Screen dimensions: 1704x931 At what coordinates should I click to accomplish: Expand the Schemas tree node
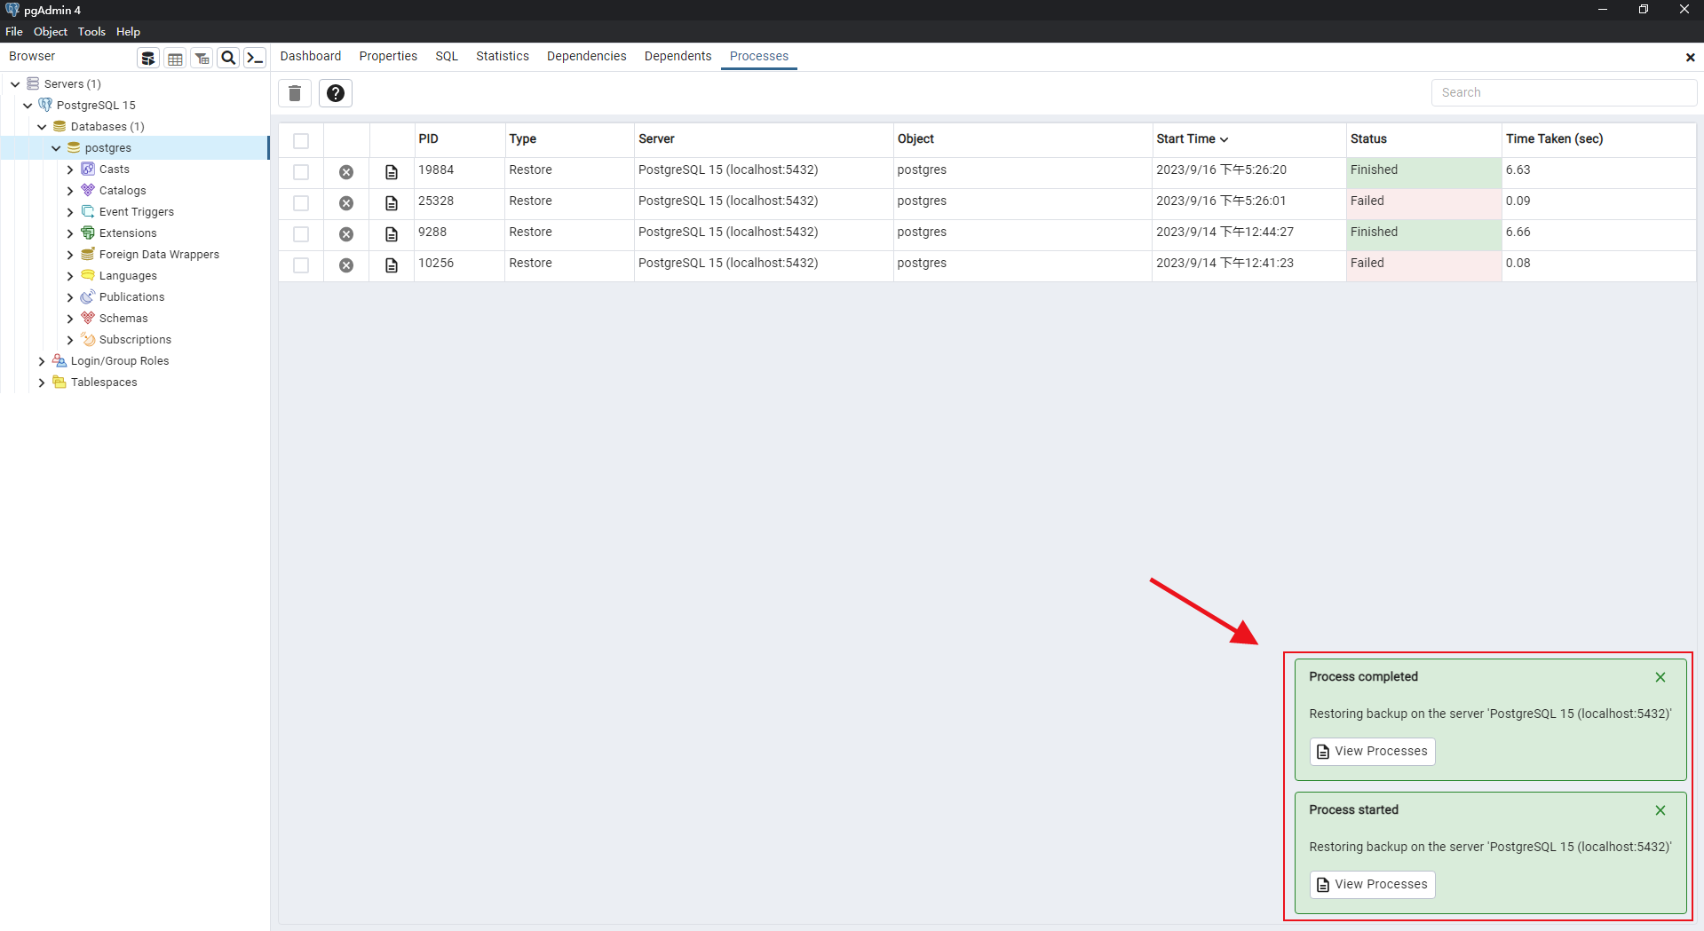pos(70,319)
